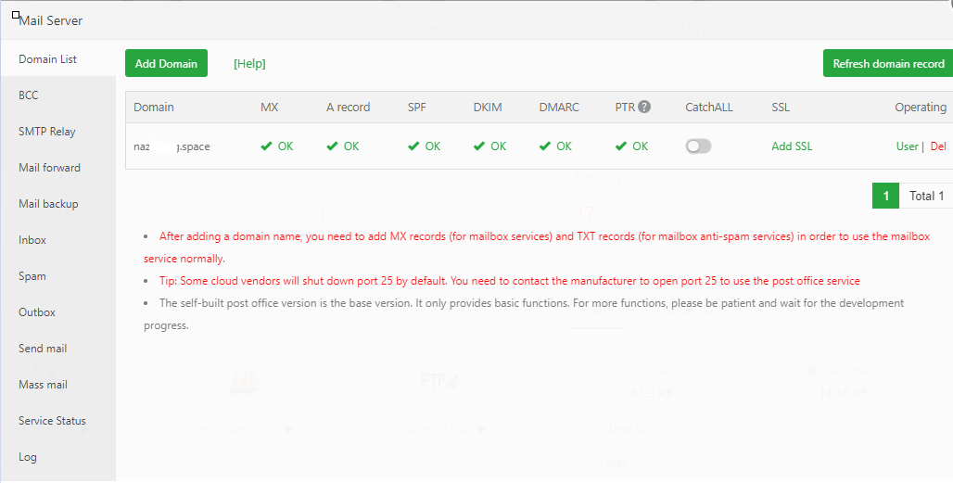Click the PTR help question mark icon
This screenshot has height=483, width=953.
pos(644,108)
